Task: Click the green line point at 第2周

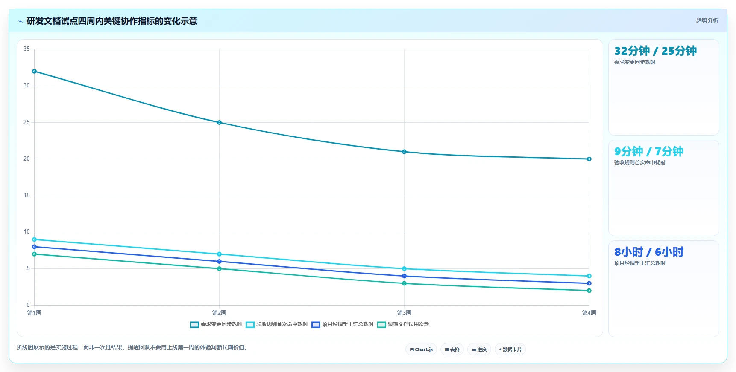Action: tap(219, 268)
